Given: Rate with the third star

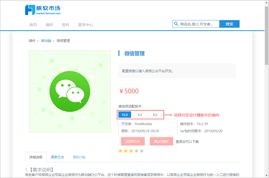Looking at the screenshot, I should click(131, 151).
